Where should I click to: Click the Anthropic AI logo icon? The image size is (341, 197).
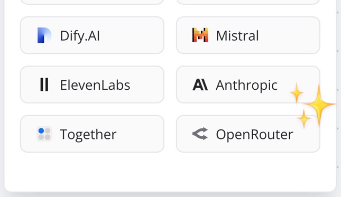200,85
